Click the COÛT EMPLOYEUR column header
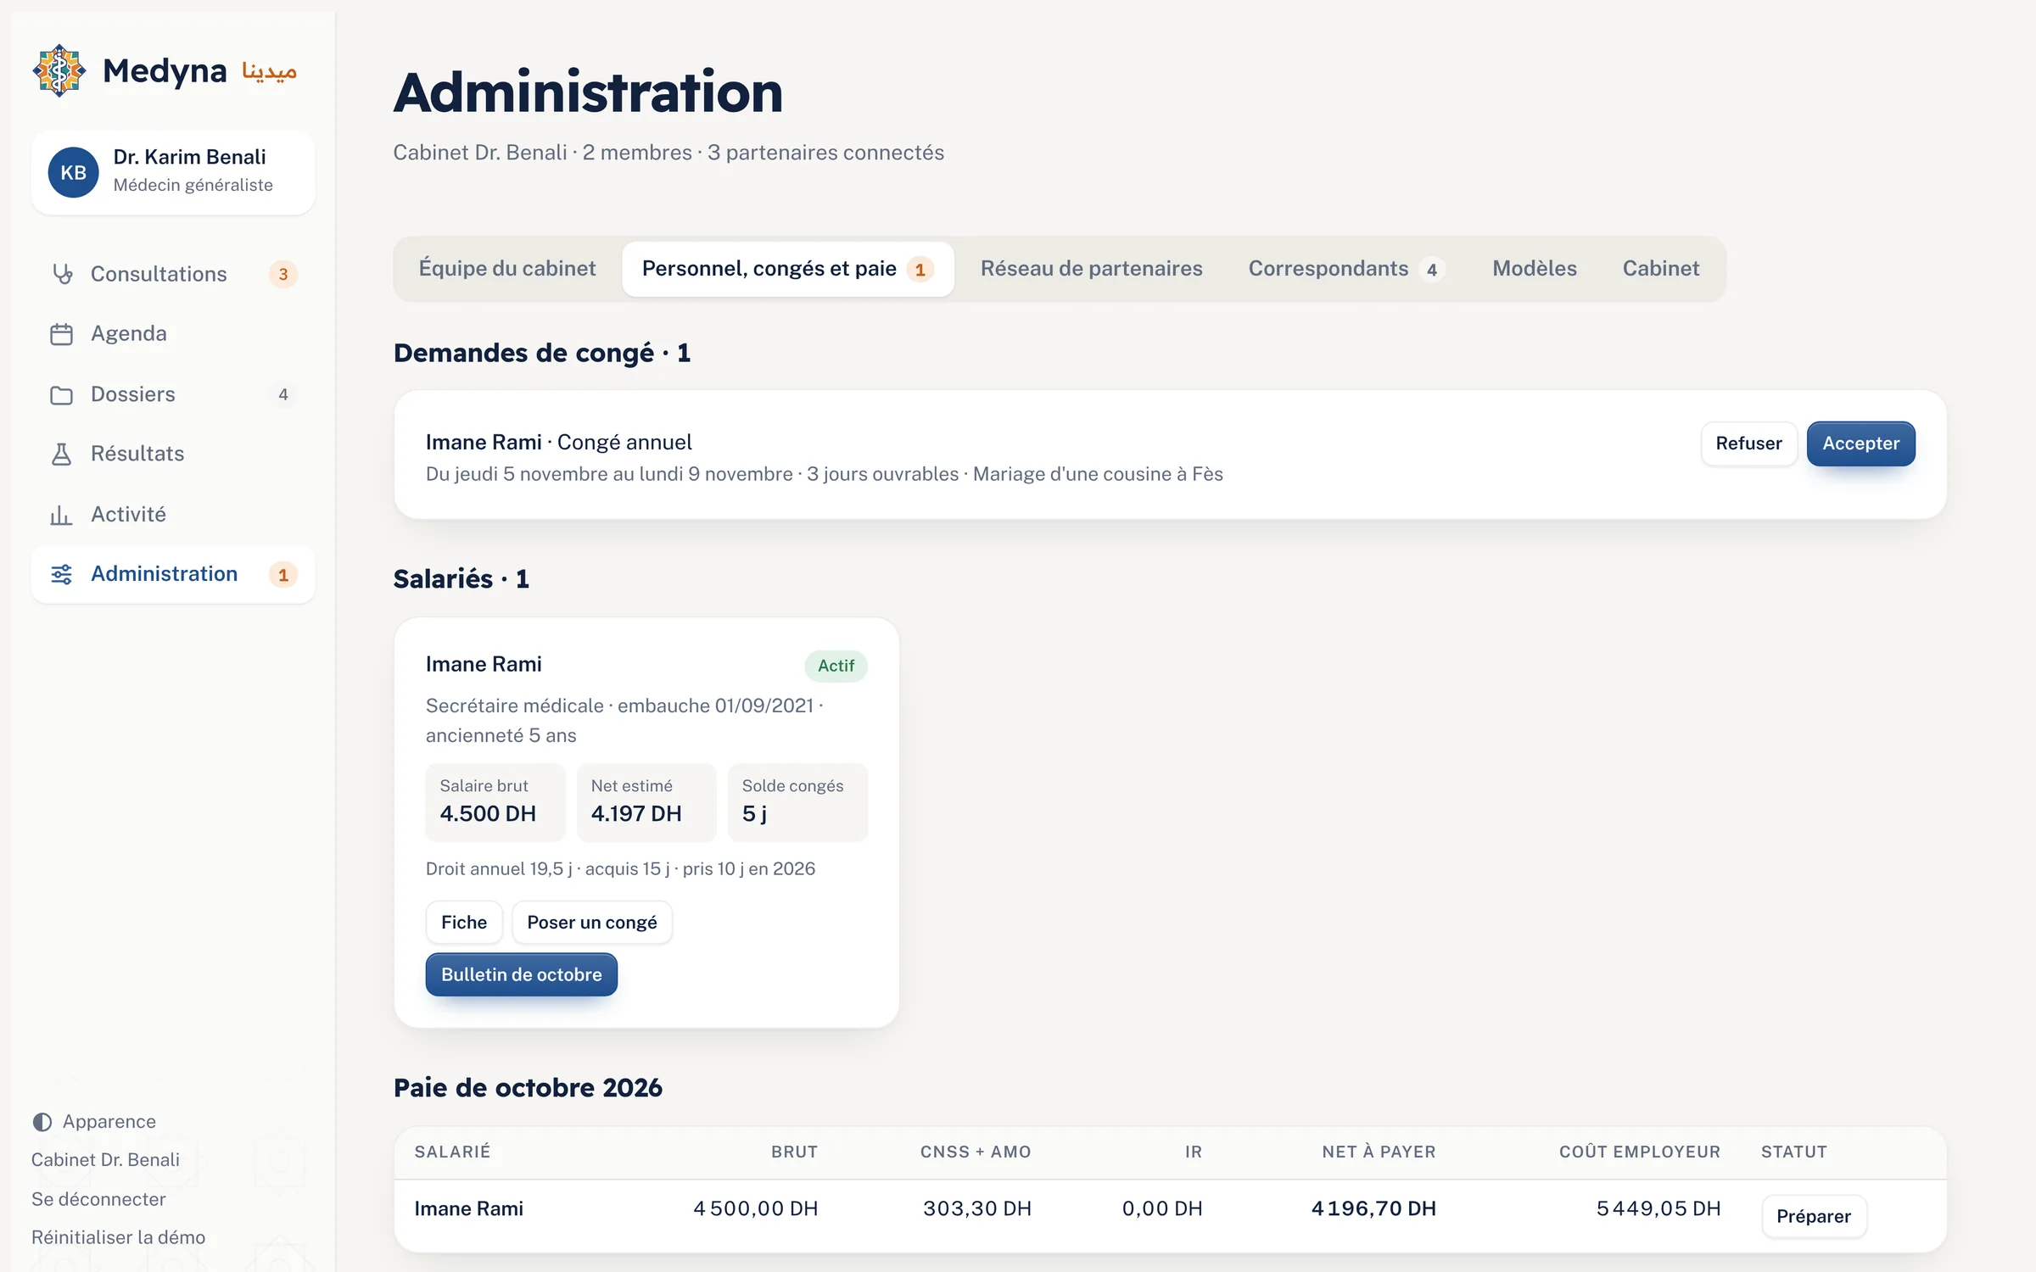This screenshot has height=1272, width=2036. 1640,1152
